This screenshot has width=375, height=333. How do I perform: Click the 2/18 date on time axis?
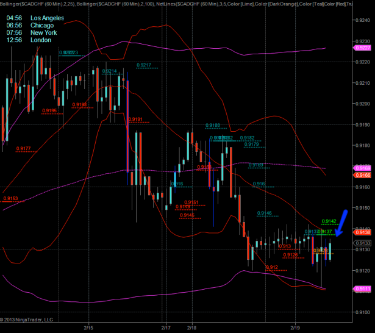coord(191,327)
